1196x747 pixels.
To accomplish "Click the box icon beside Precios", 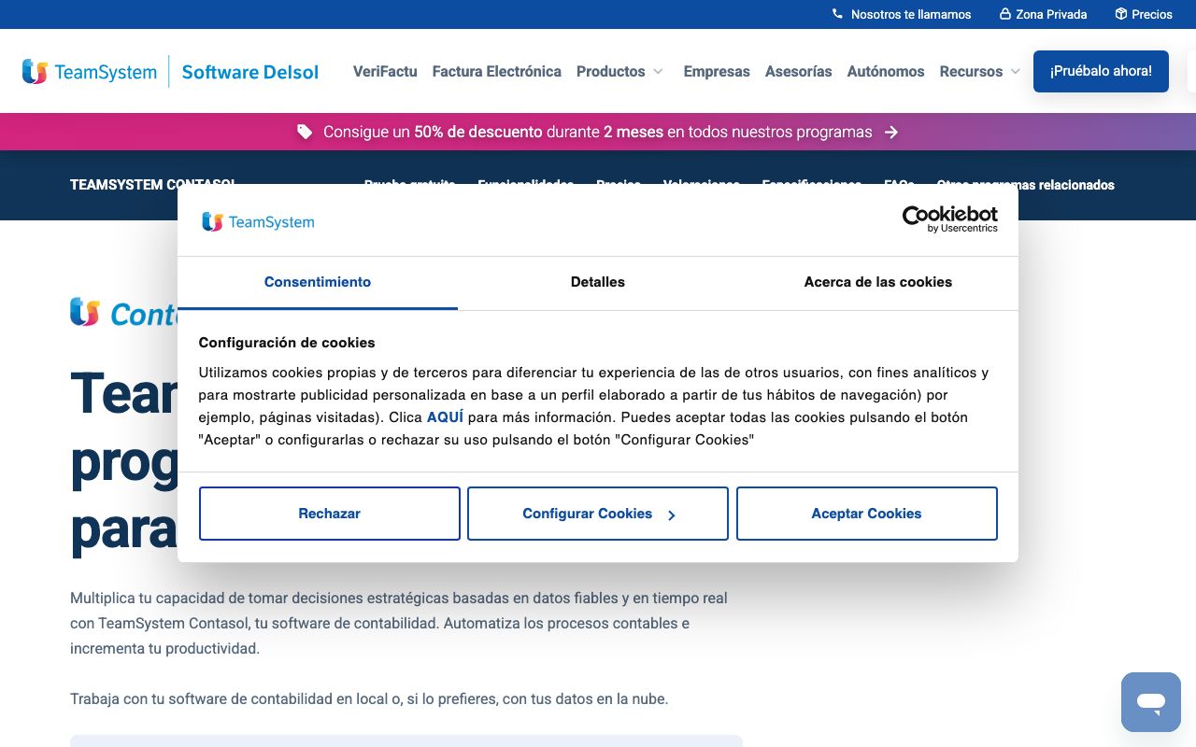I will pos(1121,14).
